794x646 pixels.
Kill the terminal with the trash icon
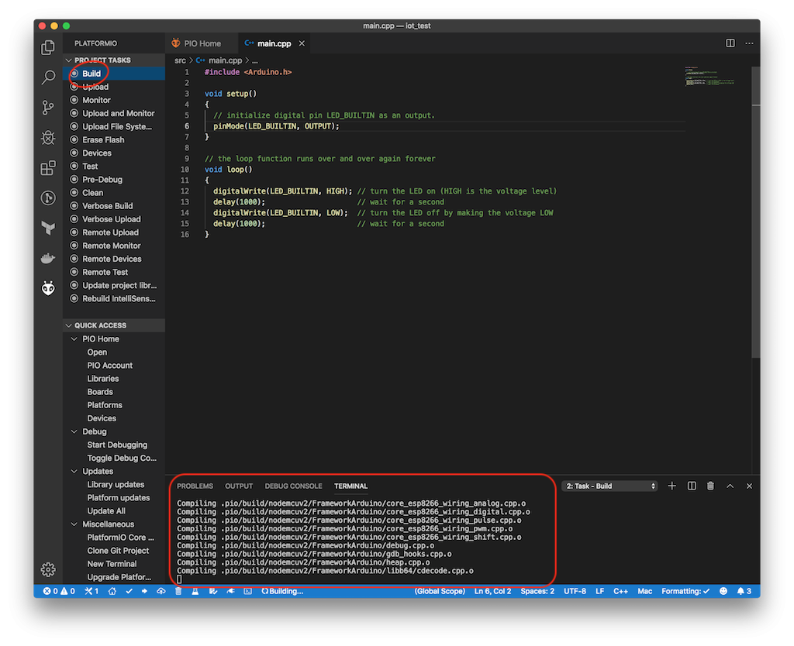pyautogui.click(x=710, y=486)
